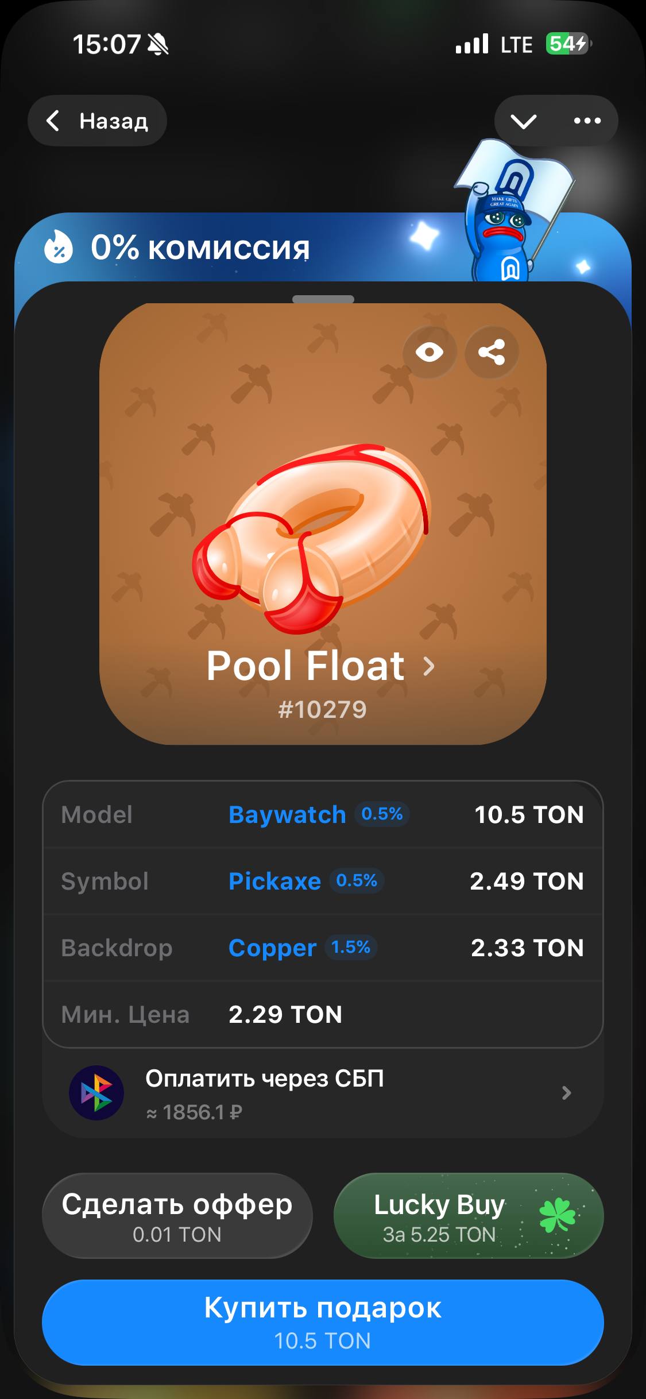Screen dimensions: 646x1399
Task: Select the Copper backdrop link
Action: [x=272, y=948]
